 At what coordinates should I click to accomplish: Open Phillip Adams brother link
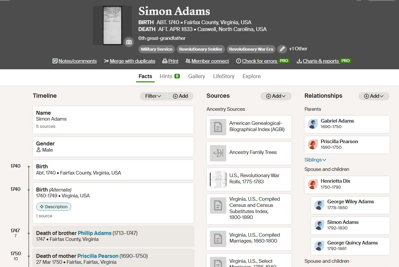[x=95, y=233]
